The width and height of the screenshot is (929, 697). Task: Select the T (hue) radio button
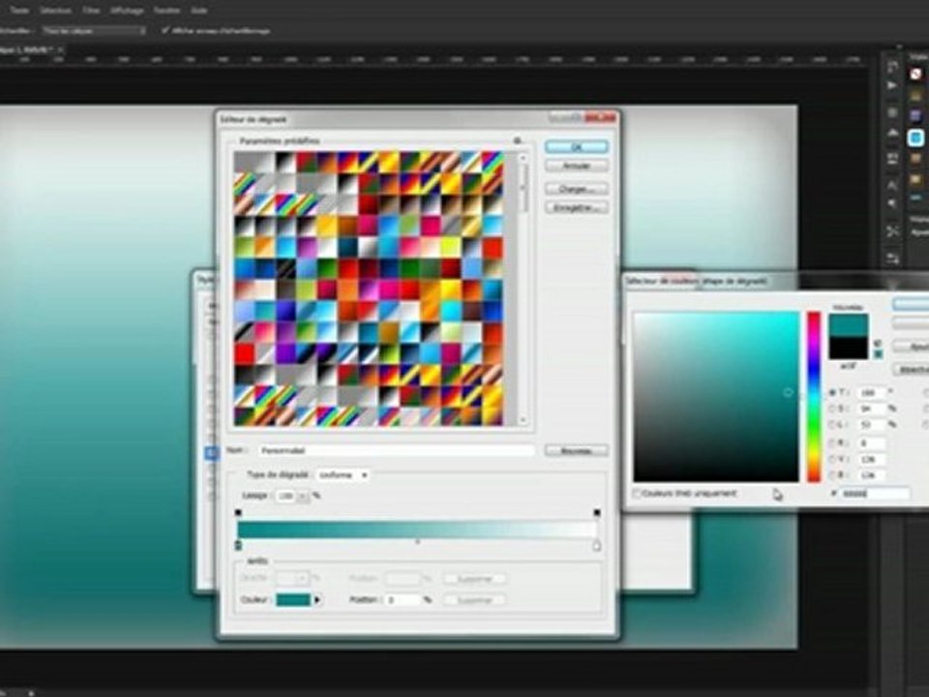point(832,392)
